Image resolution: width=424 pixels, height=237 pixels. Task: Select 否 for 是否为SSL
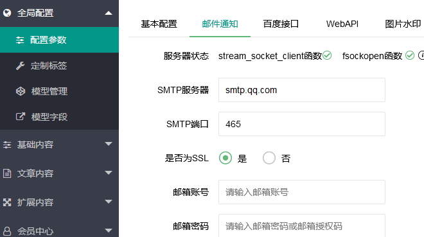[269, 158]
